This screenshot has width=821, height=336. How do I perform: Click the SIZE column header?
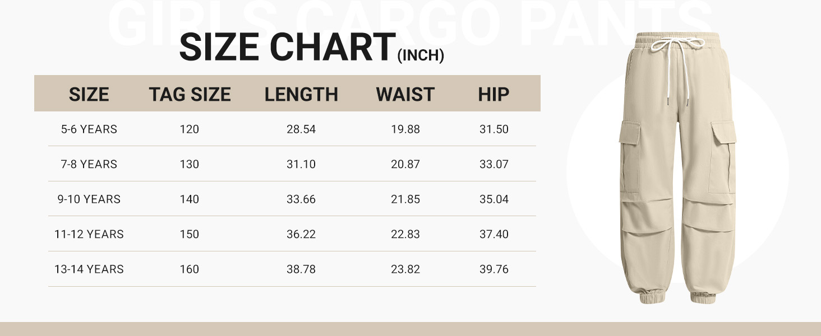point(89,95)
